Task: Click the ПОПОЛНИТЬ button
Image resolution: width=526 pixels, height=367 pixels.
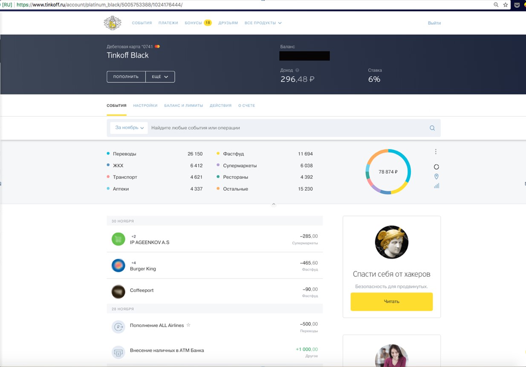Action: (126, 77)
